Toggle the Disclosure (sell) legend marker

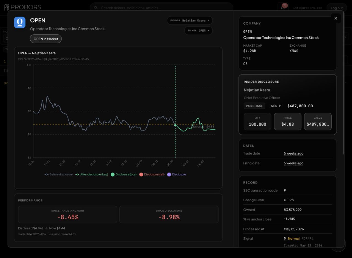152,174
